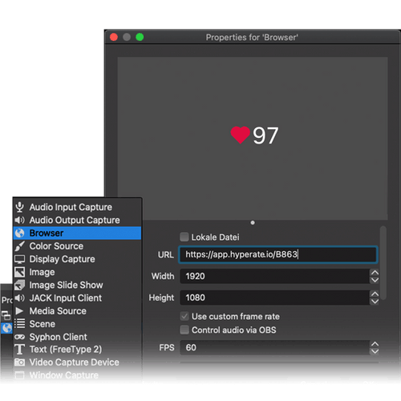
Task: Select Syphon Client entry
Action: [77, 337]
